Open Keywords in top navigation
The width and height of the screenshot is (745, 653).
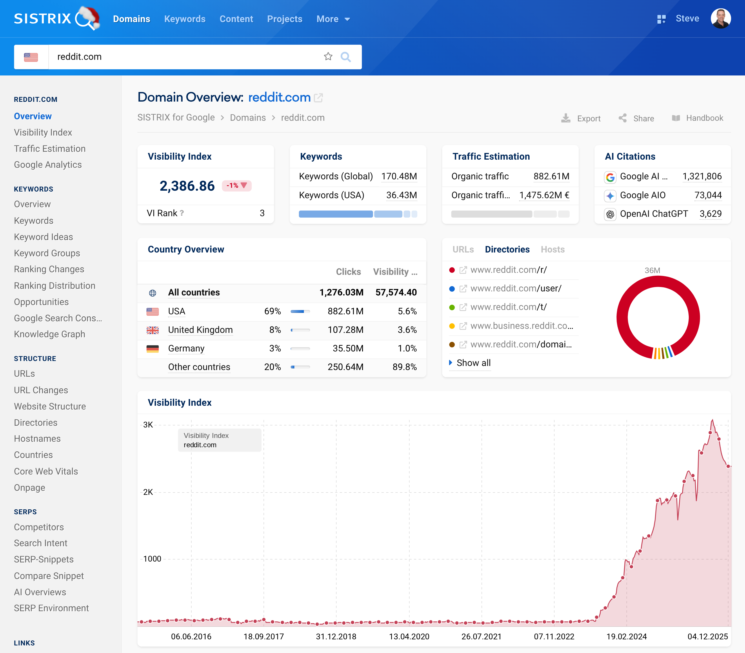coord(185,19)
